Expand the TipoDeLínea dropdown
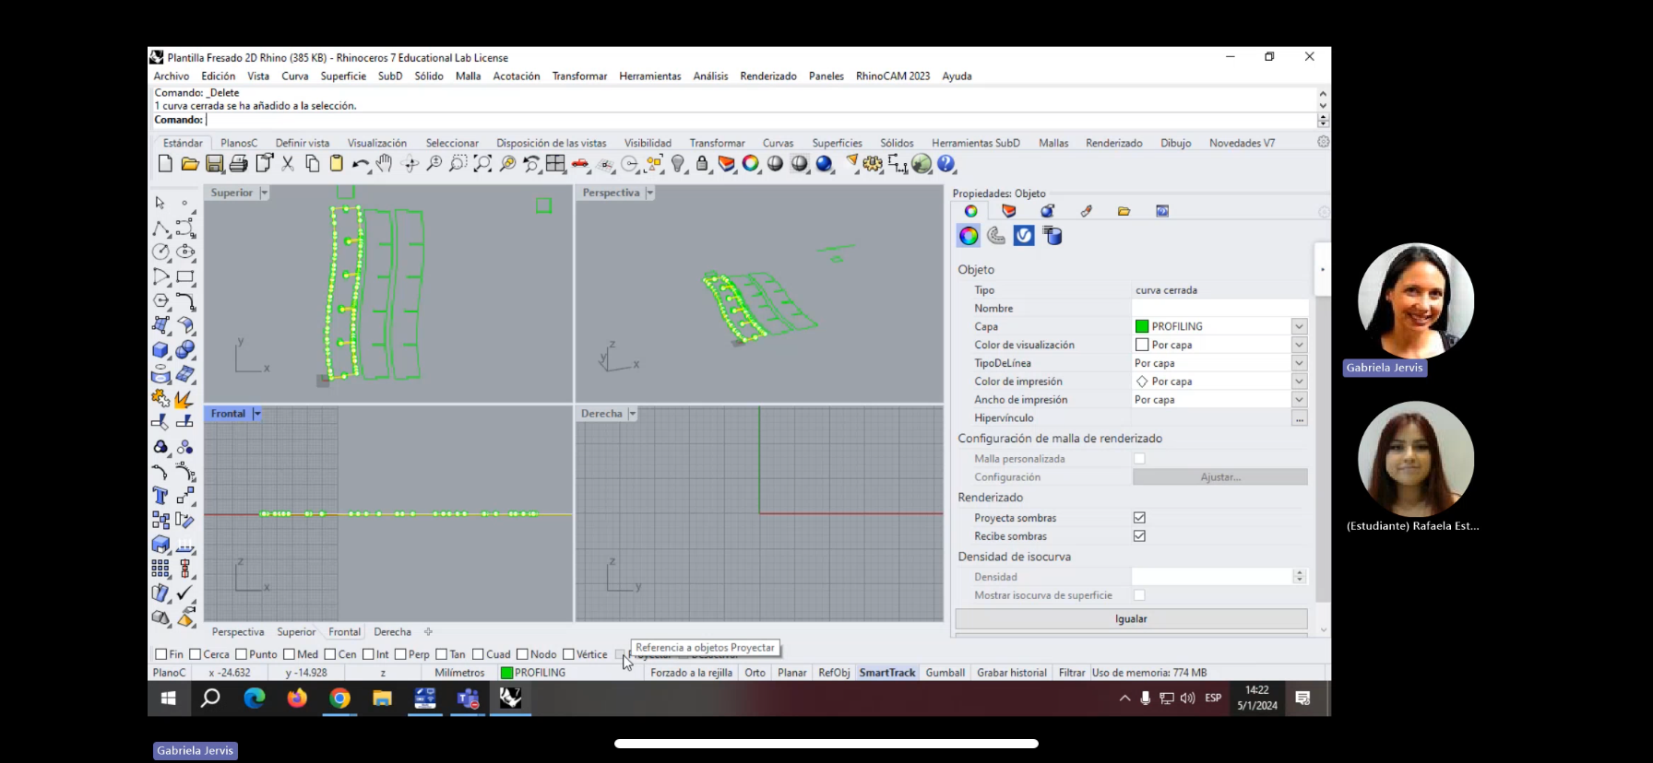 (1299, 363)
